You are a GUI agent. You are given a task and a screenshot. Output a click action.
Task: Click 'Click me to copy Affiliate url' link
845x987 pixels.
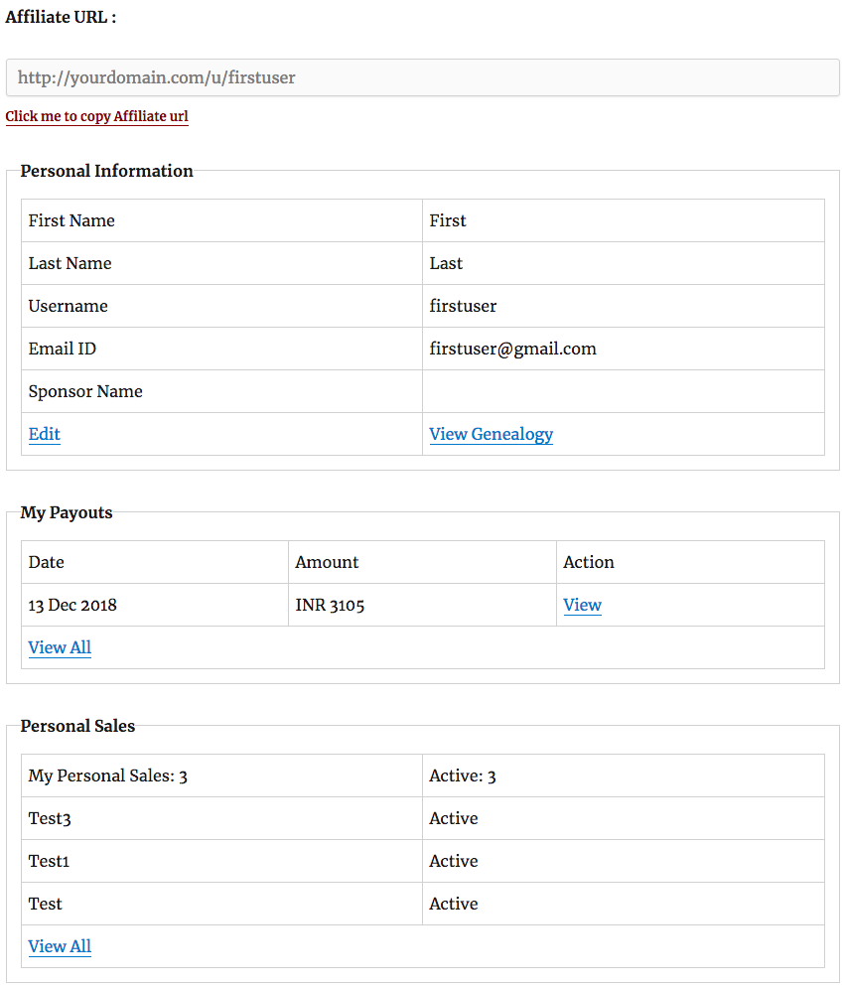[97, 116]
